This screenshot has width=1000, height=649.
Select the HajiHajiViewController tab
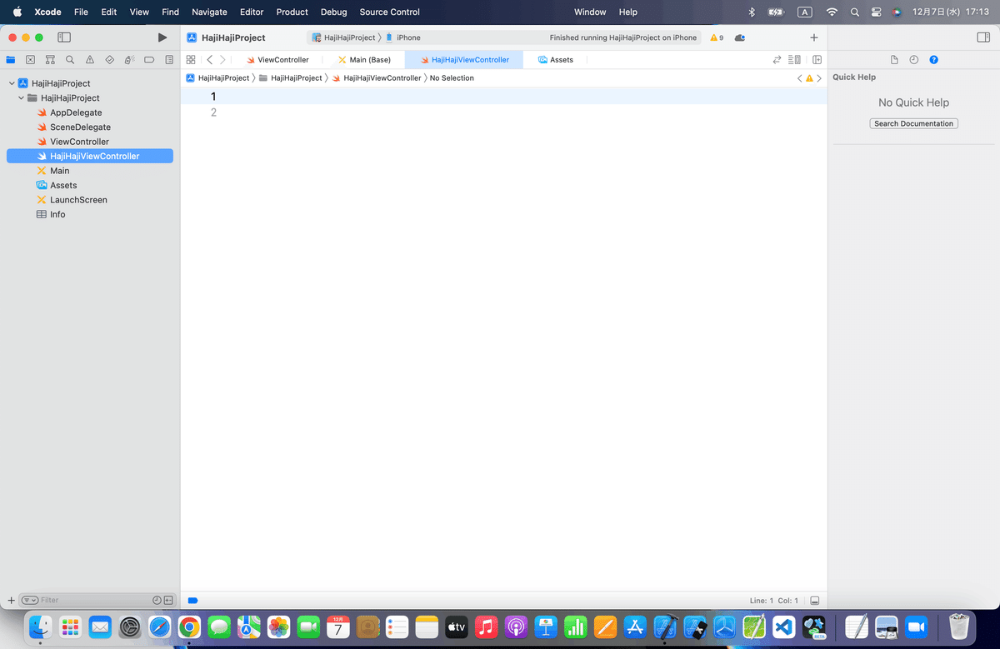coord(464,60)
